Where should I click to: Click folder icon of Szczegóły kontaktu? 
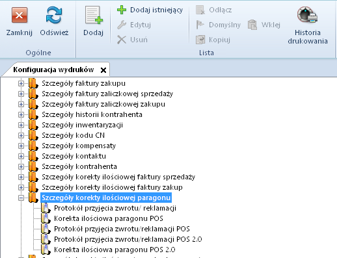pyautogui.click(x=33, y=156)
